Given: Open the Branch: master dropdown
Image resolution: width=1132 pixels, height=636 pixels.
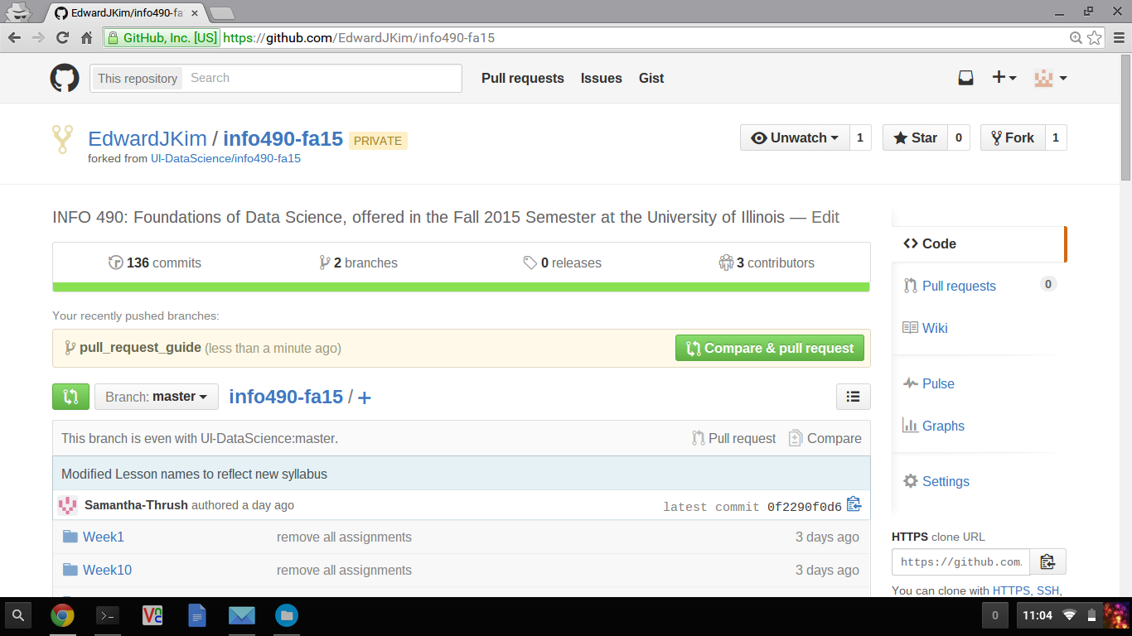Looking at the screenshot, I should tap(157, 397).
